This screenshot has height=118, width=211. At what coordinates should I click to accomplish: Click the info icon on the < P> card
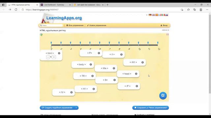[99, 53]
